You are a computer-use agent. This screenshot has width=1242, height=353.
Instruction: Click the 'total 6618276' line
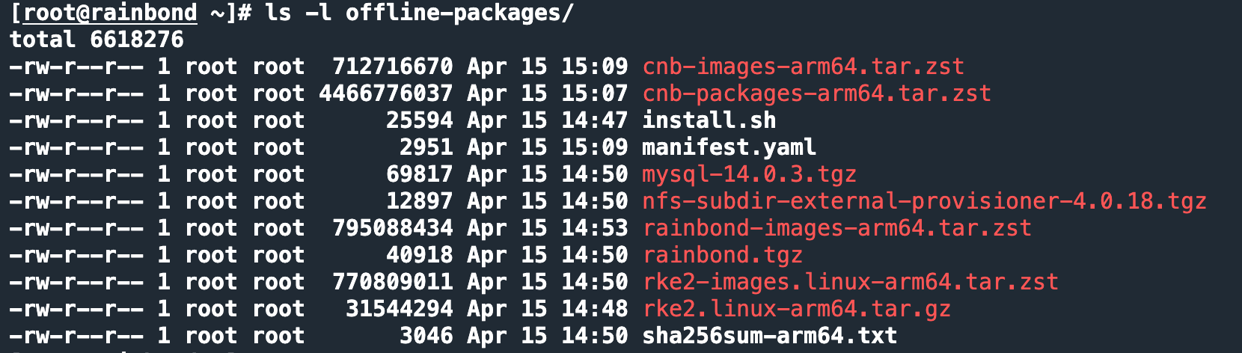[x=97, y=40]
